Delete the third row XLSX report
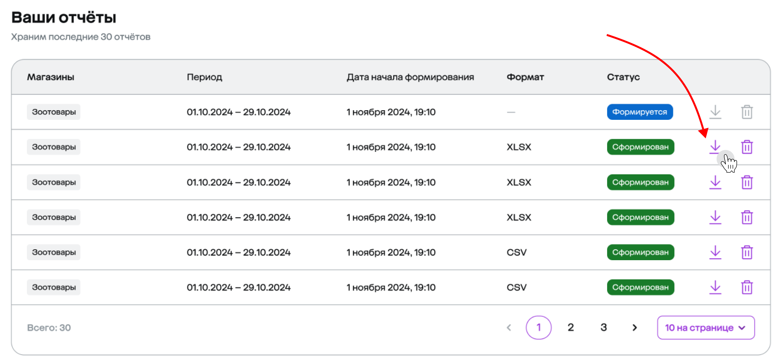The image size is (780, 364). click(x=747, y=182)
